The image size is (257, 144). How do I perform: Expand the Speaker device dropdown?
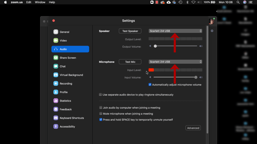[175, 31]
